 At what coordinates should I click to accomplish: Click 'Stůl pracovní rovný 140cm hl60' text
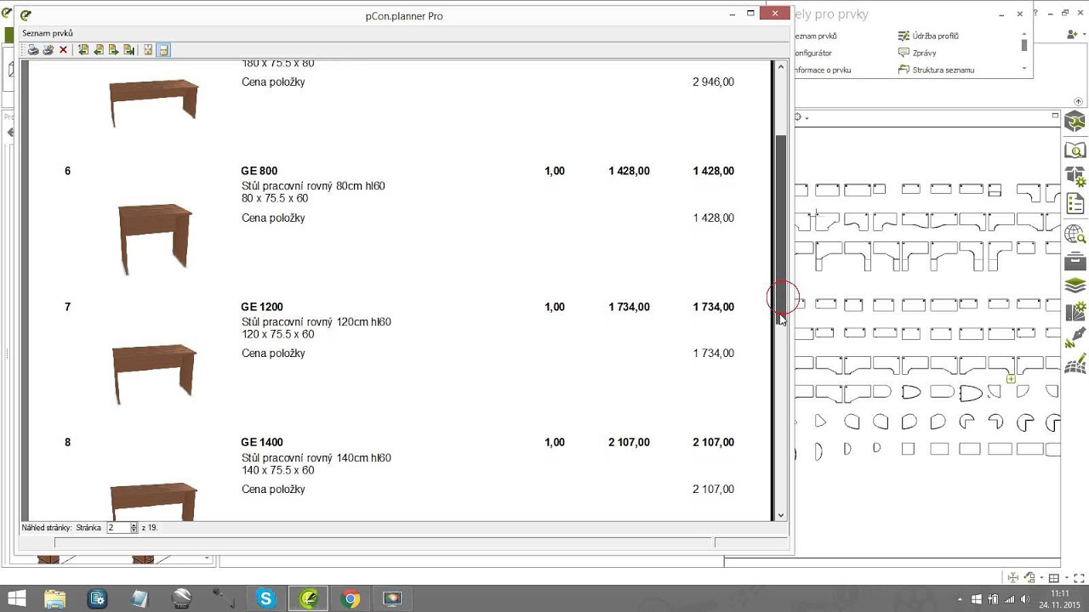pos(316,458)
